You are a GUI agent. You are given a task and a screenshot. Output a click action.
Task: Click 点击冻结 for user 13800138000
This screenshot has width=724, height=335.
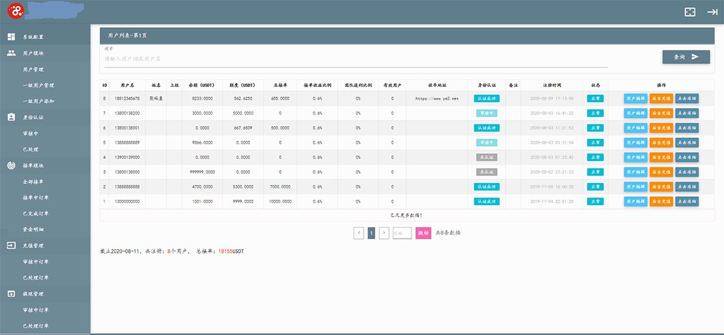tap(687, 172)
